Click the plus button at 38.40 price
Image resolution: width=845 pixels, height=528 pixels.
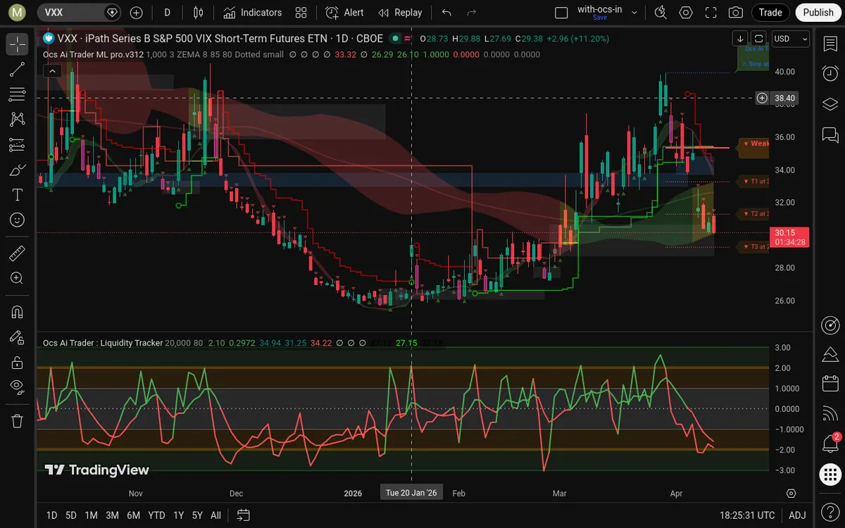point(762,98)
